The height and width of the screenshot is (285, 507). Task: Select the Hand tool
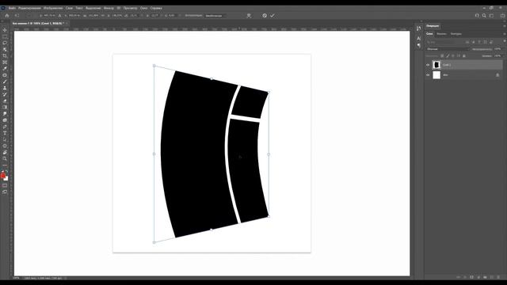click(x=5, y=153)
